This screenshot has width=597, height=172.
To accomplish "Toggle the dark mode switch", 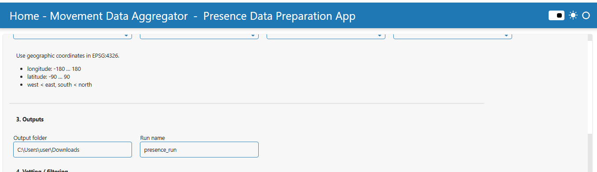I will pos(557,15).
